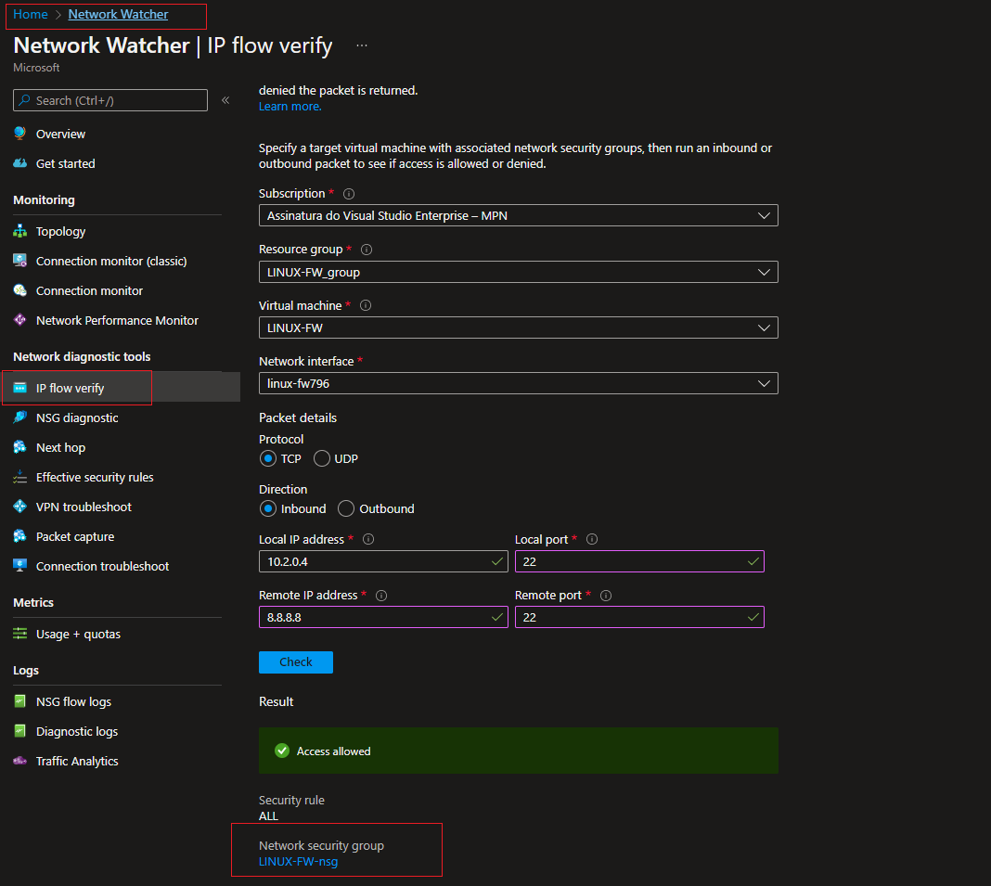The width and height of the screenshot is (991, 886).
Task: Click the Subscription info icon
Action: click(x=349, y=193)
